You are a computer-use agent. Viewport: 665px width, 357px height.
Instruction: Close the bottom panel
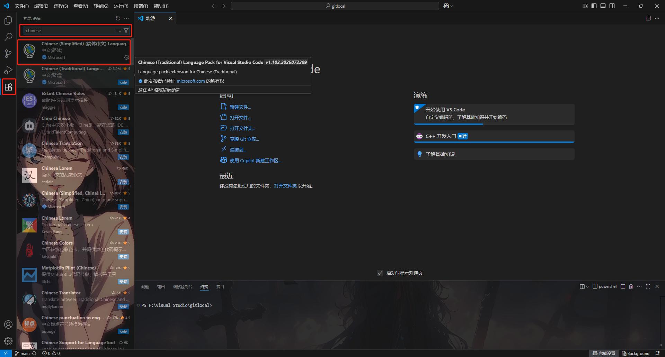[657, 286]
